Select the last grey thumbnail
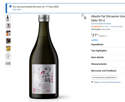The width and height of the screenshot is (125, 102). coord(8,63)
